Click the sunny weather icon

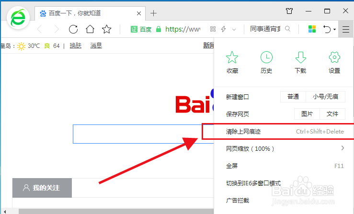click(21, 46)
